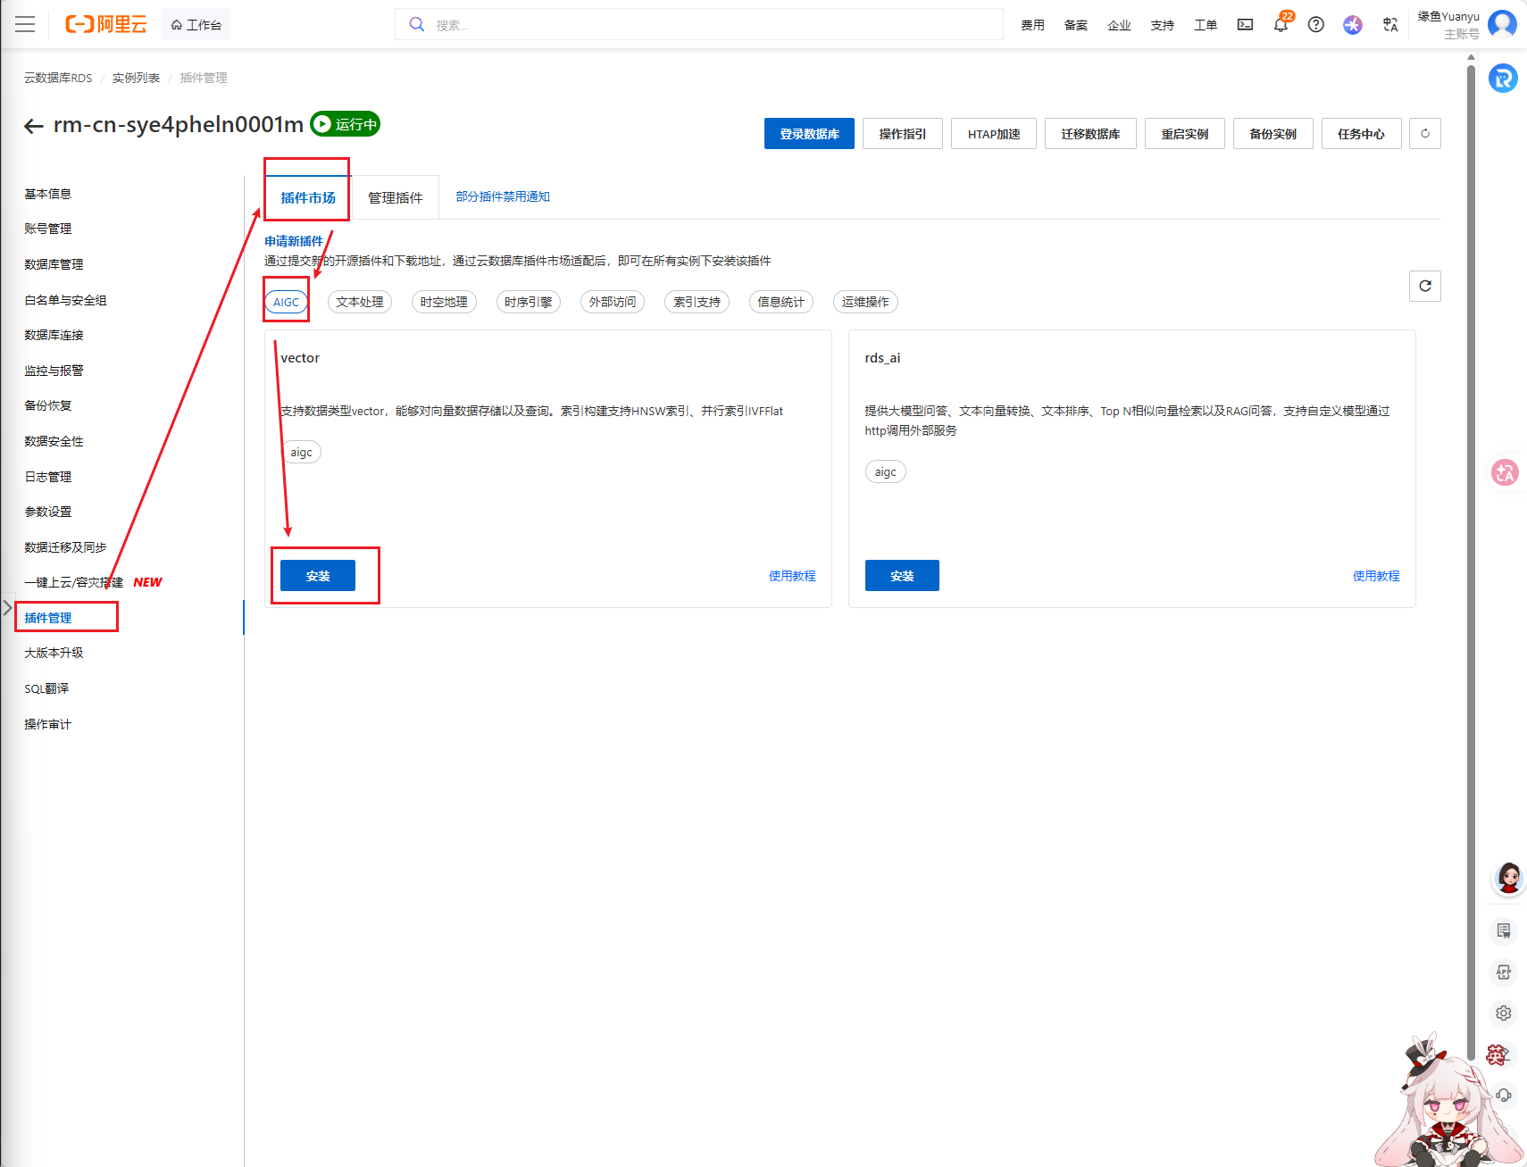Install the vector plugin

click(318, 576)
